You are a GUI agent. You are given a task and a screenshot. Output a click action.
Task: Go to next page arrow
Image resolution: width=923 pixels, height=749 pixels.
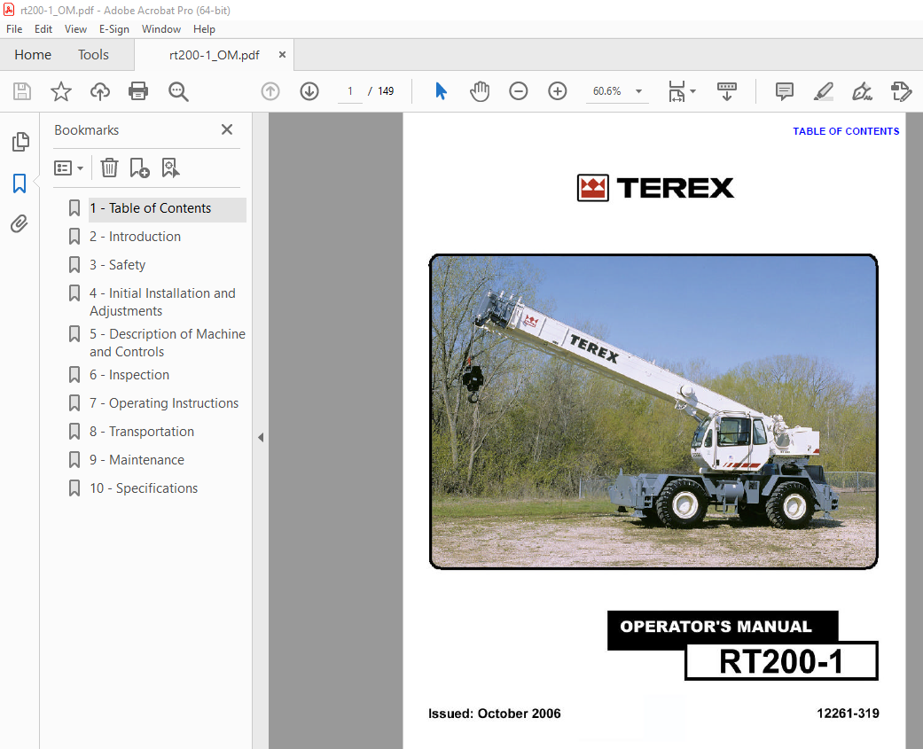coord(309,91)
